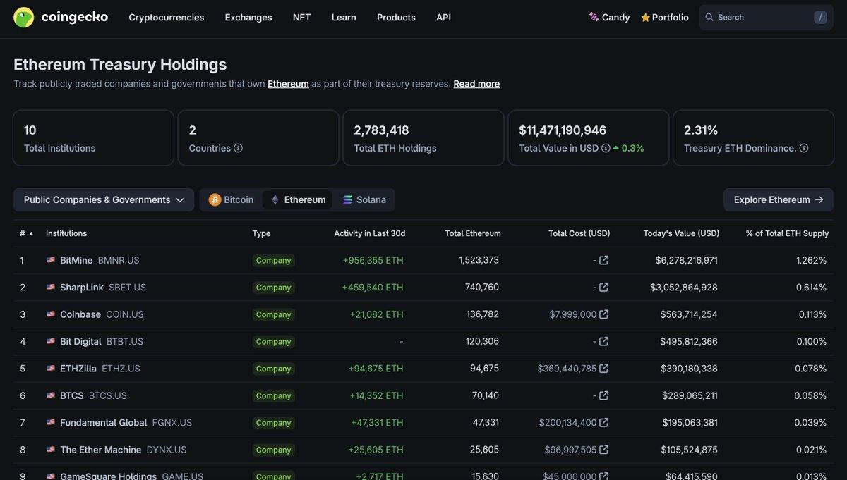Open BitMine institution link
This screenshot has width=847, height=480.
76,260
